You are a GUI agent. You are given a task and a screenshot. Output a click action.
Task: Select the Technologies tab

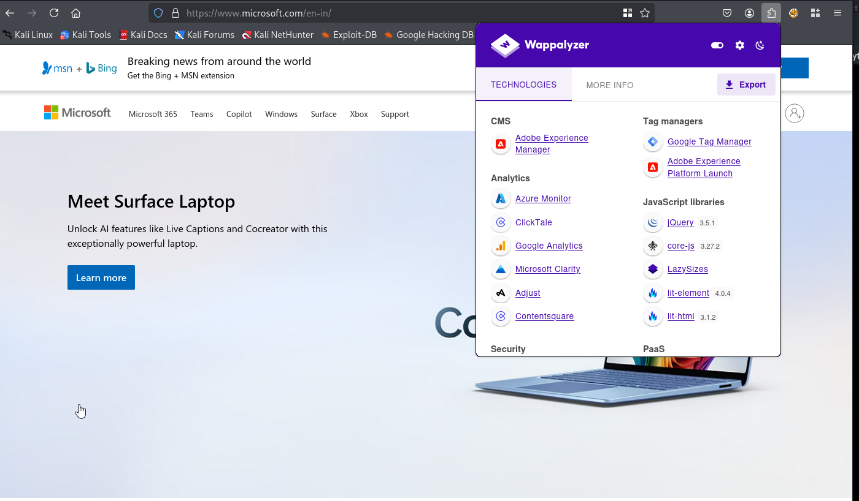point(523,85)
